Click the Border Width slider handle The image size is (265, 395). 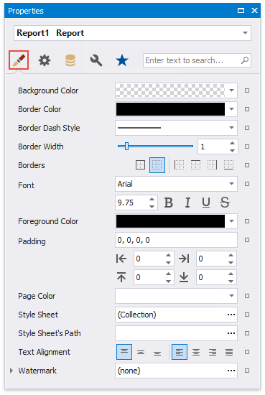(x=126, y=146)
